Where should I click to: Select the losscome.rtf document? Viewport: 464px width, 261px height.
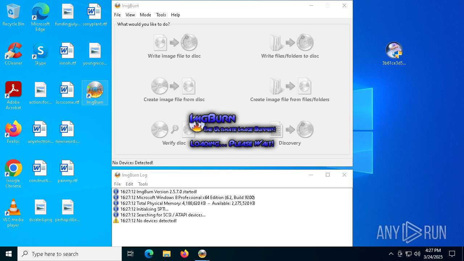[68, 93]
